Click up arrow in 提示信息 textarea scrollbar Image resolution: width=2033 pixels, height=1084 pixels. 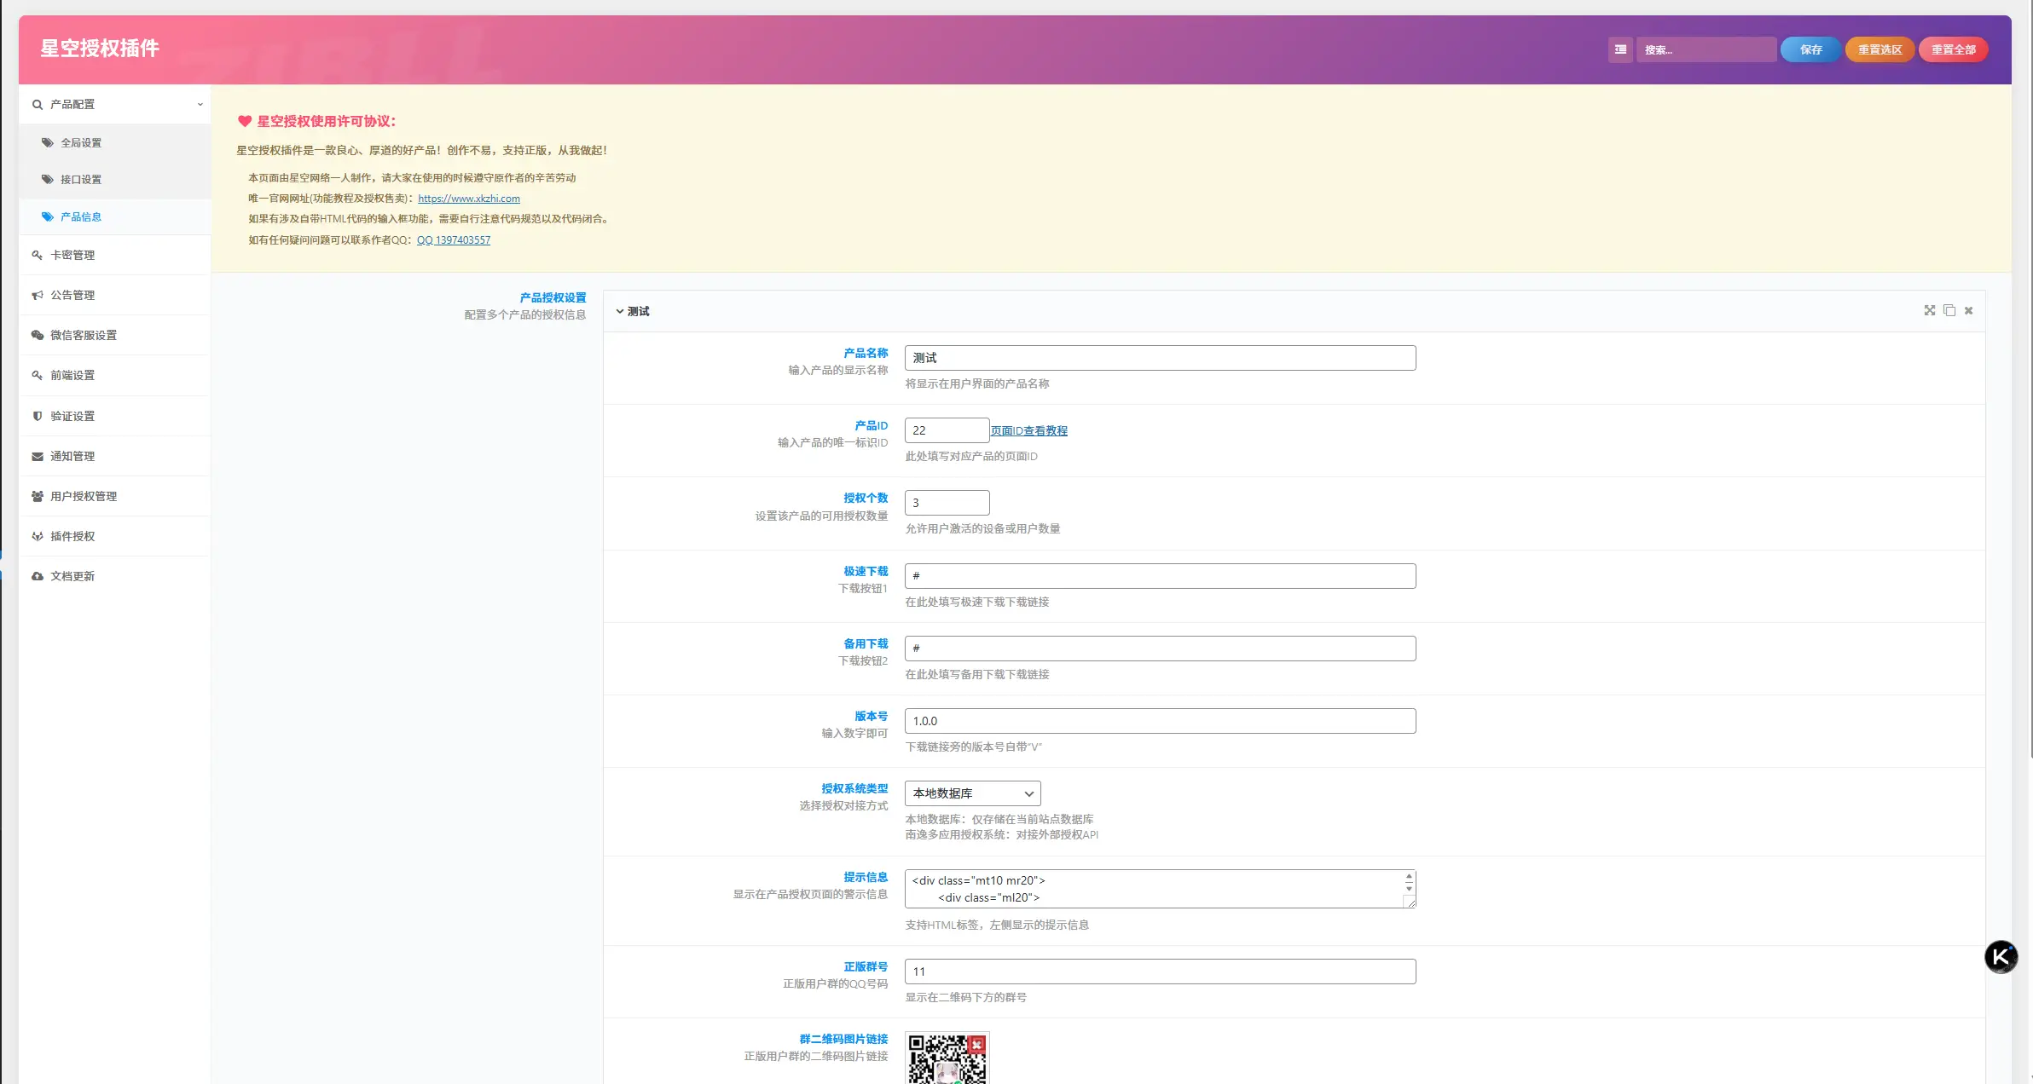point(1409,877)
